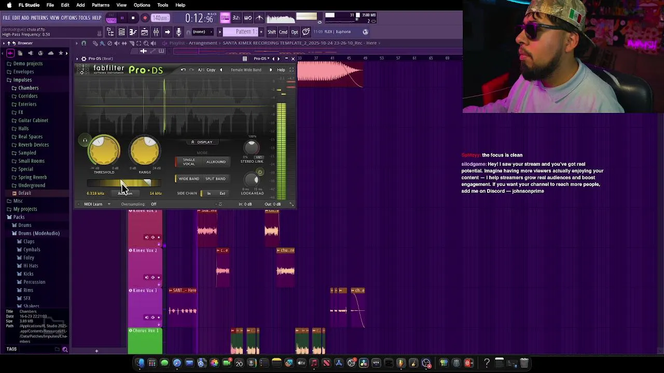The height and width of the screenshot is (373, 664).
Task: Open the Pro-DS wrapper preset list icon
Action: (x=245, y=59)
